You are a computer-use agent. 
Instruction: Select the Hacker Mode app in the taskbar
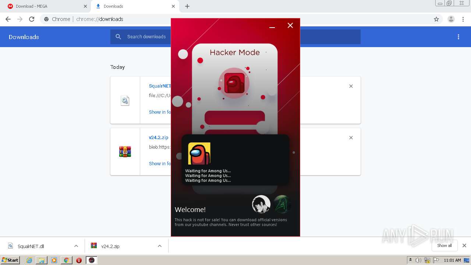coord(92,260)
